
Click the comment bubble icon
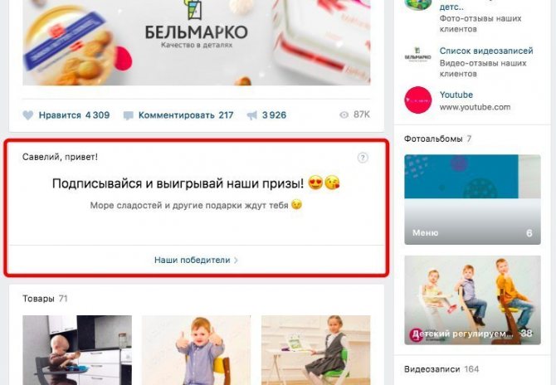click(x=128, y=115)
